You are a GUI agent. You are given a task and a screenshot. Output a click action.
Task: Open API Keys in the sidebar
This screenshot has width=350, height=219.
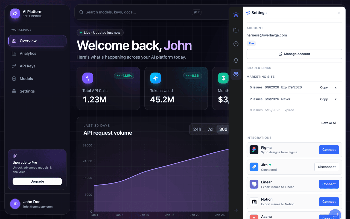click(x=37, y=66)
